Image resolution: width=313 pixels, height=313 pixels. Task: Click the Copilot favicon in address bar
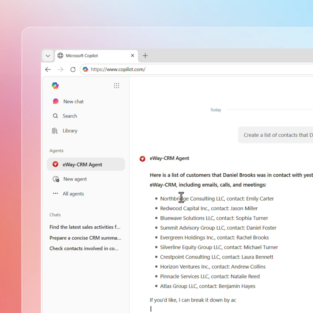pos(86,69)
